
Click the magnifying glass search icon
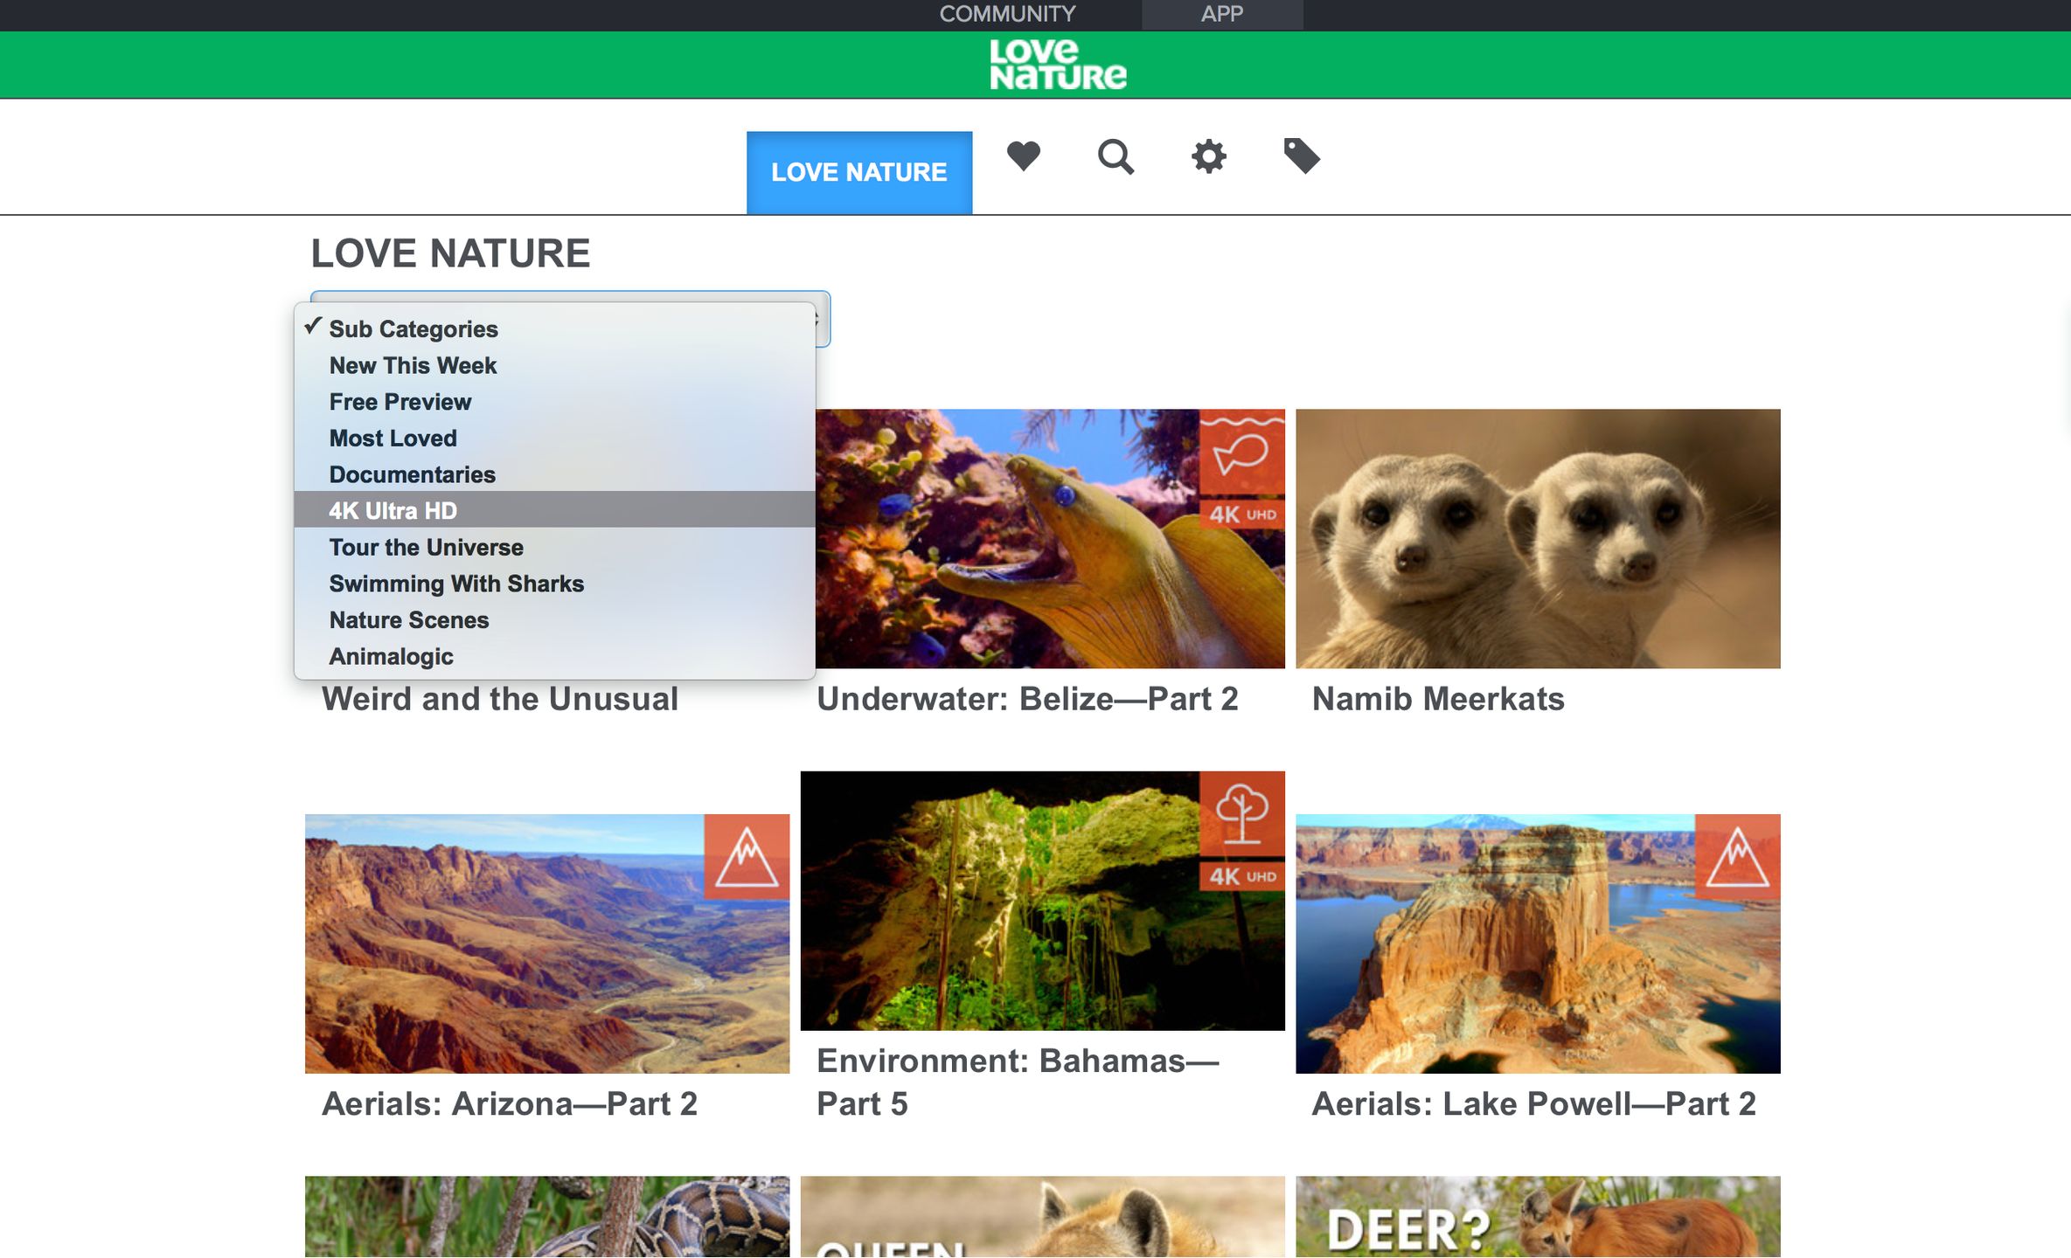tap(1115, 157)
